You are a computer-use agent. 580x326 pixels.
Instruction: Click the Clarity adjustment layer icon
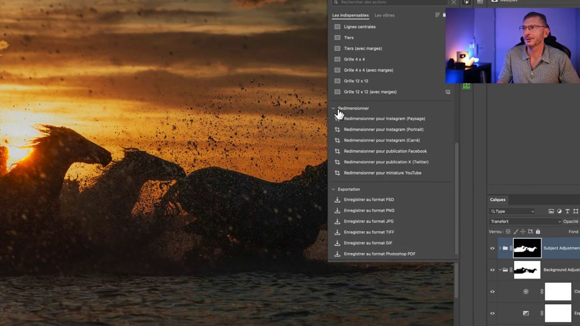click(x=526, y=292)
